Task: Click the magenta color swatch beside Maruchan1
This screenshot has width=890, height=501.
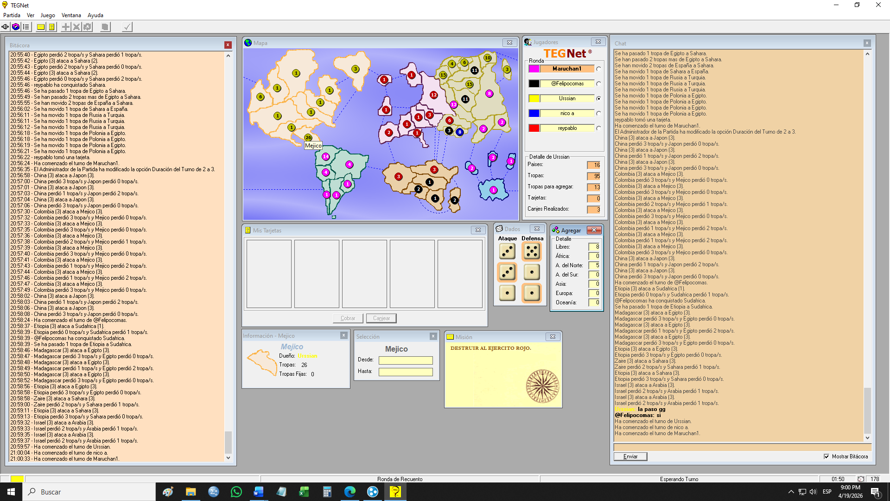Action: click(x=534, y=69)
